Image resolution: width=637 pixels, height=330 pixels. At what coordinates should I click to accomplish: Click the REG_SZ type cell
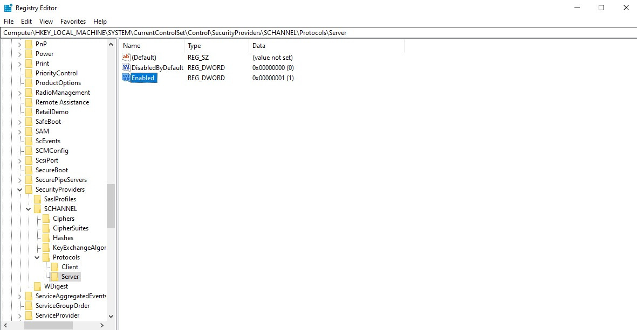click(198, 58)
